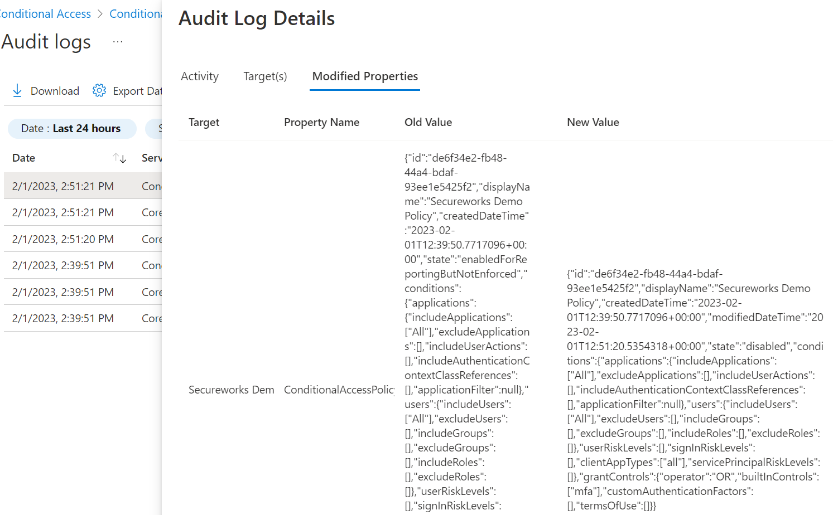833x515 pixels.
Task: Select the last 2/1/2023, 2:39:51 PM log row
Action: pos(83,318)
